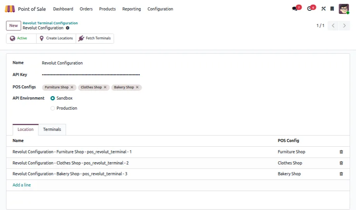The width and height of the screenshot is (356, 210).
Task: Delete the Bakery Shop location row
Action: point(341,174)
